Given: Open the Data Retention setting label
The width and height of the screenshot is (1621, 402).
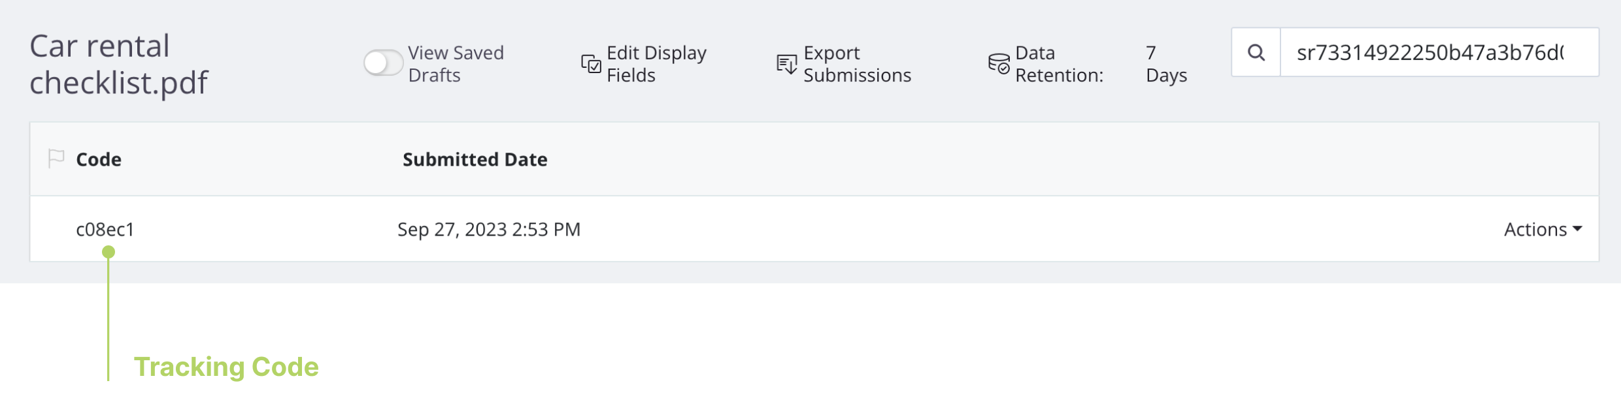Looking at the screenshot, I should click(x=1059, y=64).
